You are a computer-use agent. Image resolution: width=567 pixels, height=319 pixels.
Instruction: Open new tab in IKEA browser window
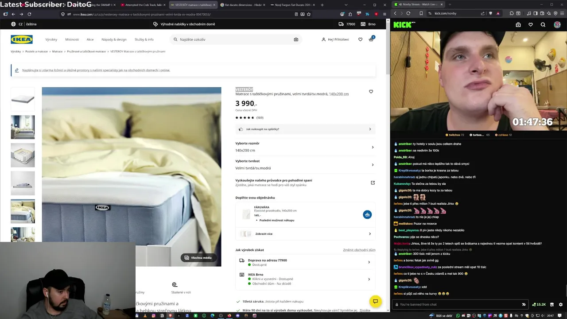click(322, 5)
